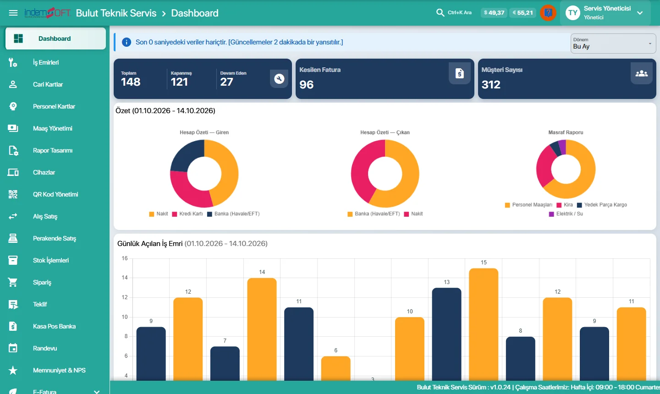The image size is (660, 394).
Task: Click the dollar rate 49,37 badge
Action: tap(494, 13)
